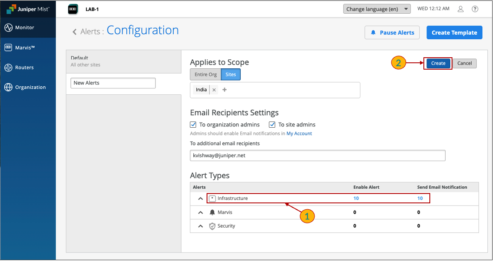Toggle the To site admins checkbox

(272, 125)
